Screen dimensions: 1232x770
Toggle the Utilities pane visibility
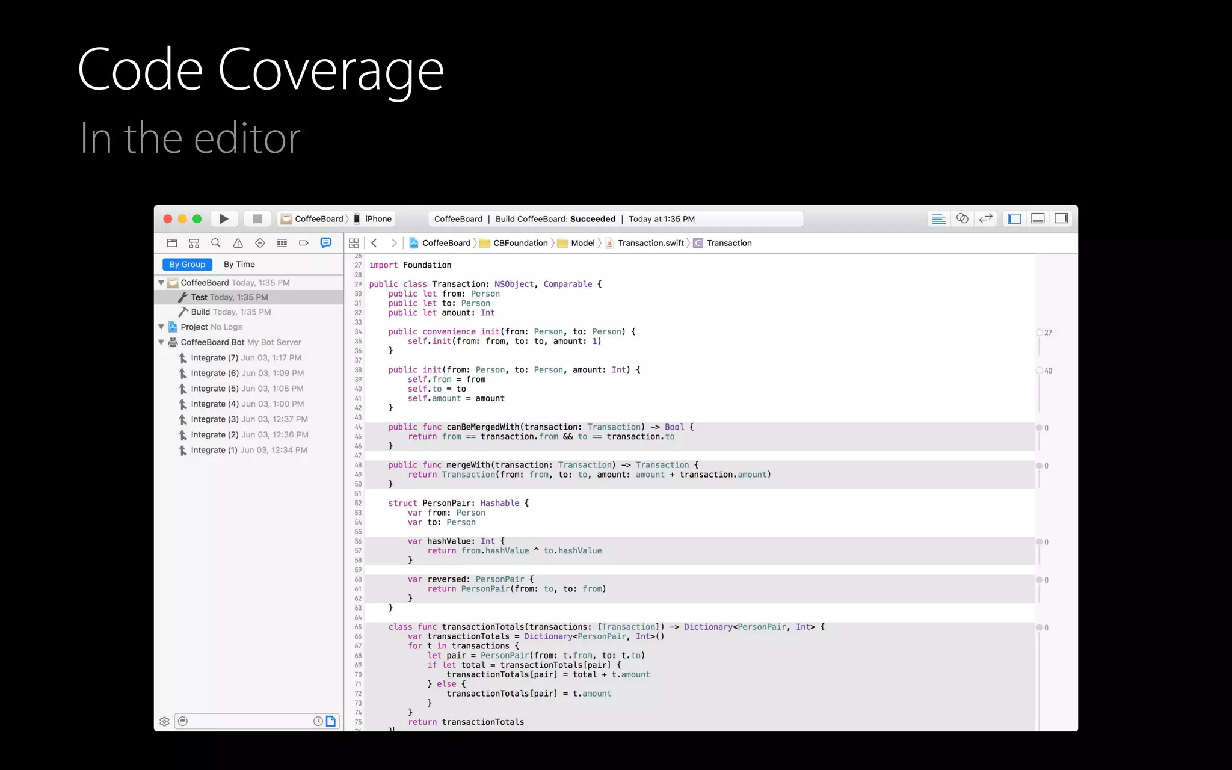tap(1061, 219)
